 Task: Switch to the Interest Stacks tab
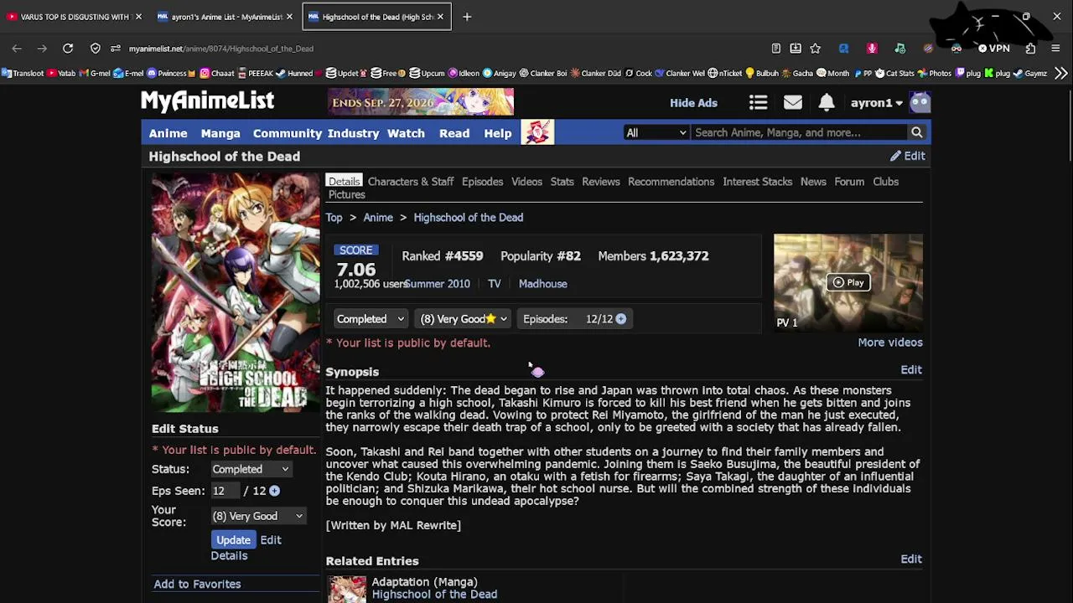(758, 182)
